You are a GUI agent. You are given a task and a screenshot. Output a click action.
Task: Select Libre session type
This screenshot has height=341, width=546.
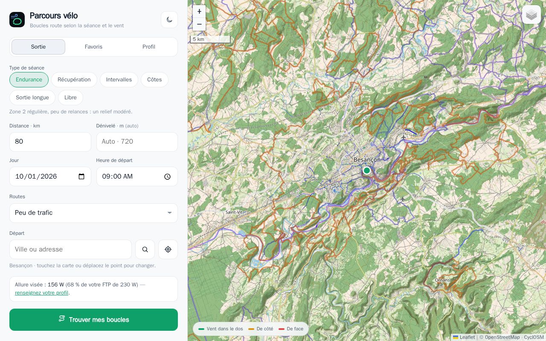tap(70, 98)
